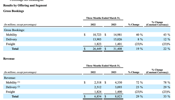
Task: Select the 'Revenue:' table row label
Action: (10, 78)
